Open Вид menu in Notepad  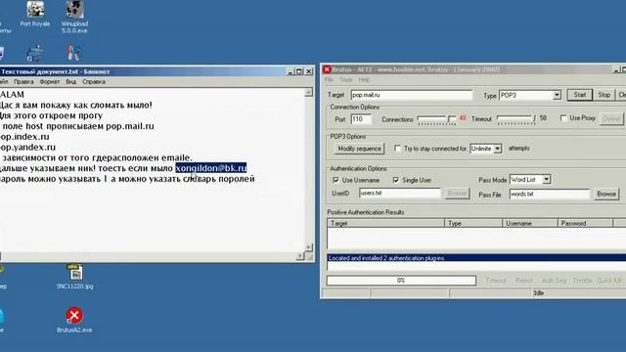click(x=71, y=82)
